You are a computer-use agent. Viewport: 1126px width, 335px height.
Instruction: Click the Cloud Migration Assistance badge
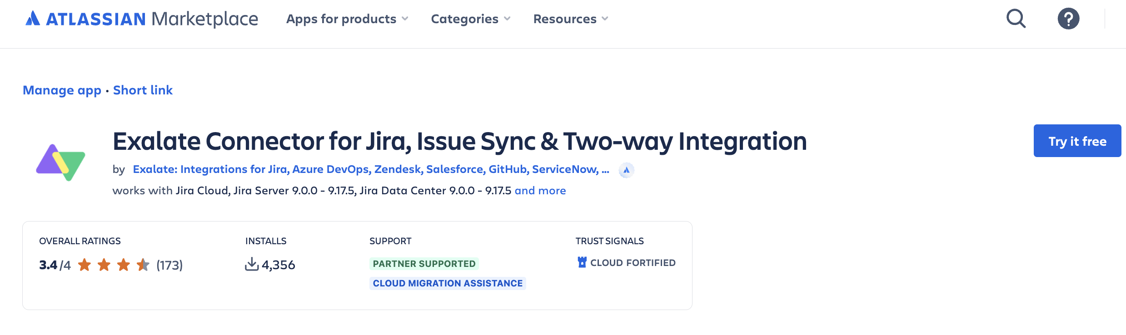[448, 283]
